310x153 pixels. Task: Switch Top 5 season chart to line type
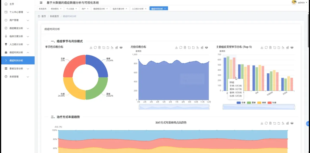coord(283,47)
